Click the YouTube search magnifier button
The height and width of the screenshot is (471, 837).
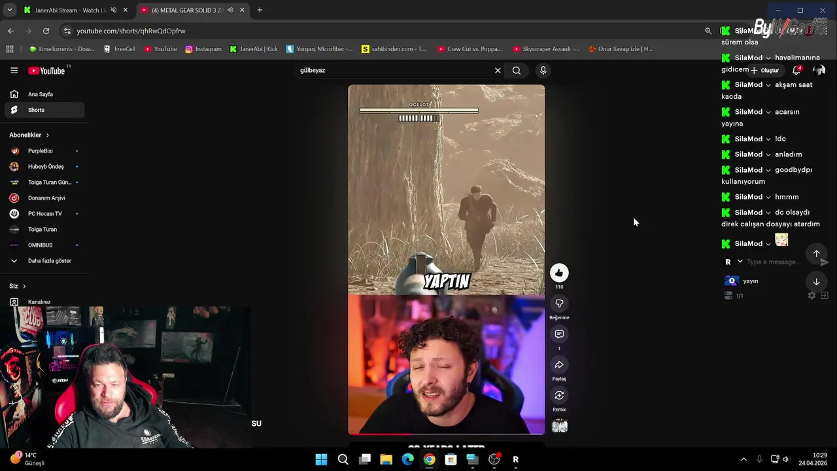[517, 71]
